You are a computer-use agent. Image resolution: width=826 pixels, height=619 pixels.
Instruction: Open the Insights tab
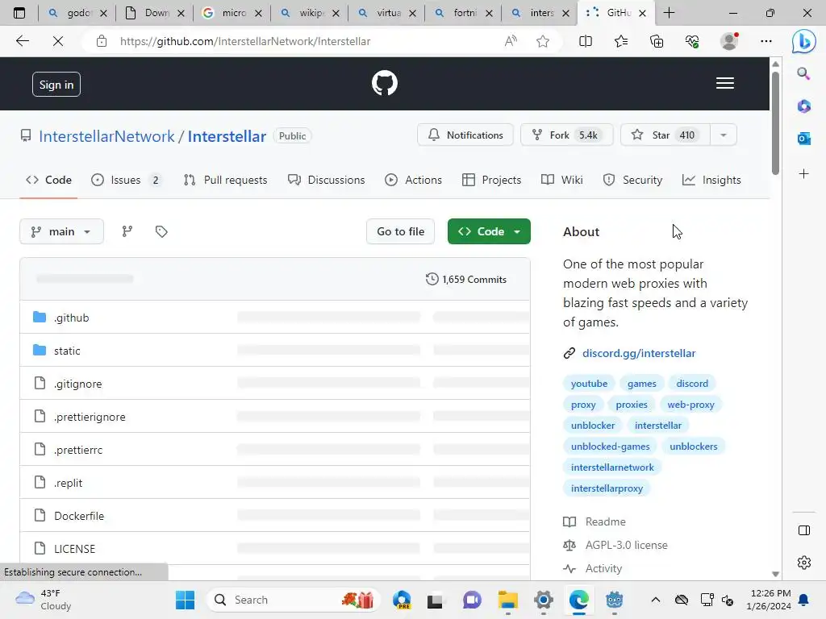pos(711,180)
